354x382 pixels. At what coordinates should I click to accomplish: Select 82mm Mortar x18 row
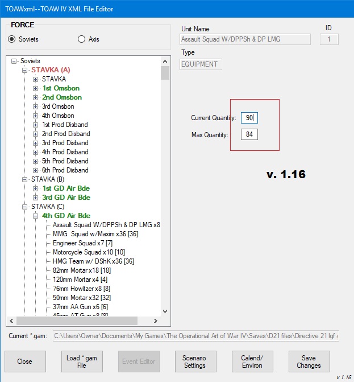coord(82,270)
